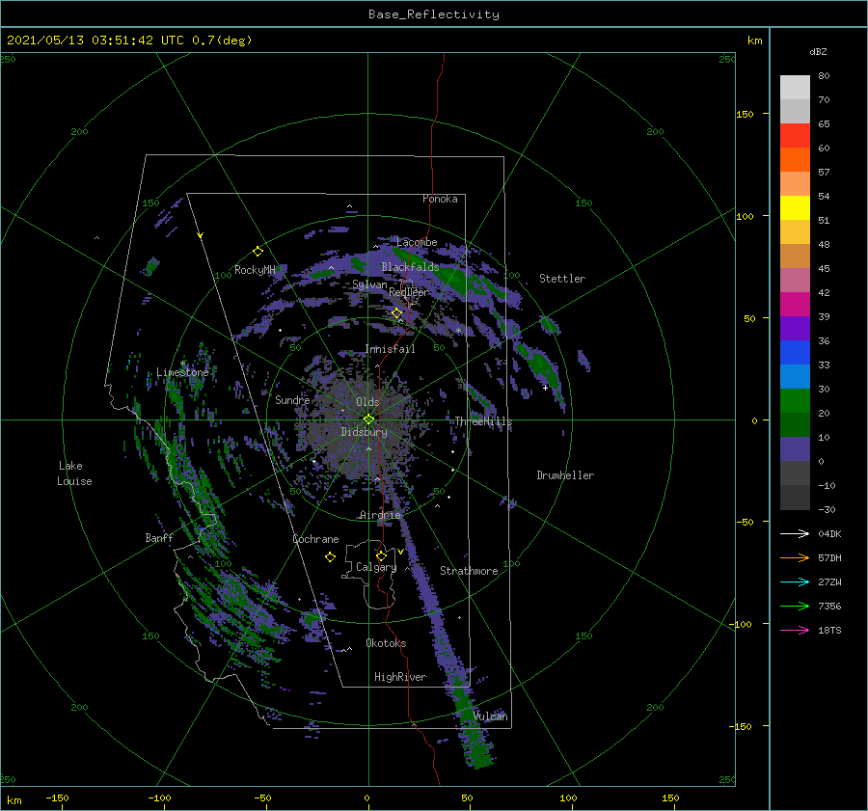
Task: Pick the red 60-65 dBZ swatch
Action: coord(795,136)
